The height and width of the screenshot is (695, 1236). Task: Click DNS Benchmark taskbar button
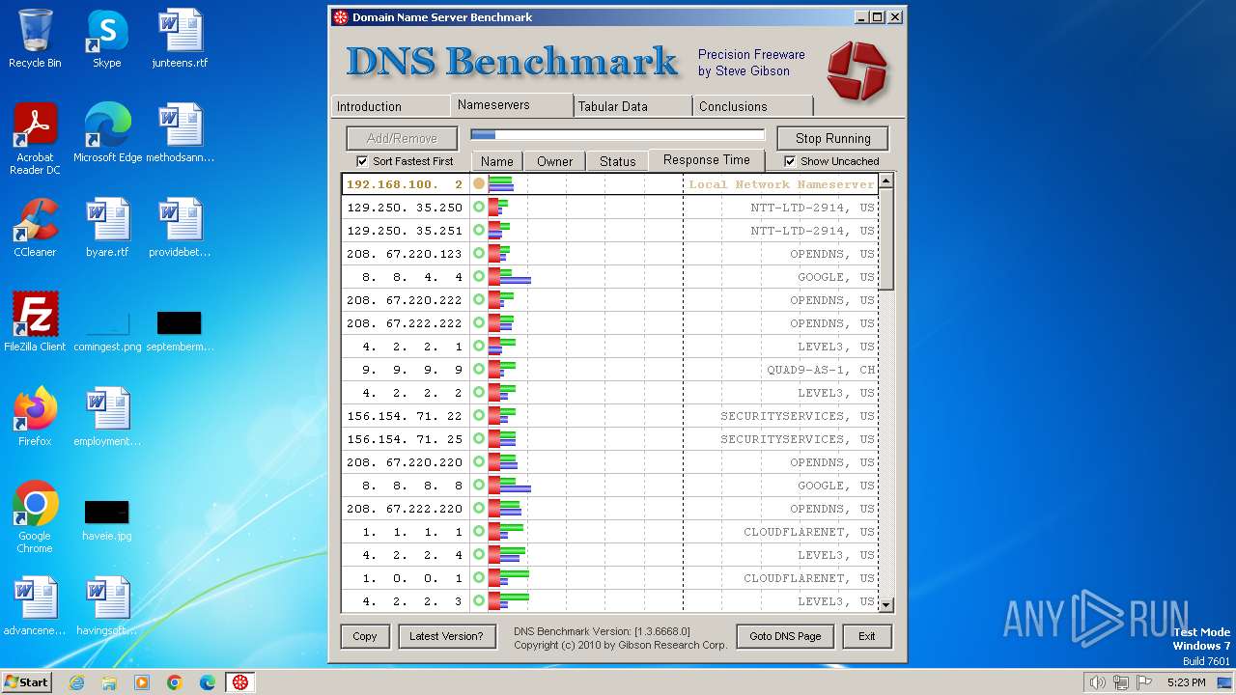(240, 682)
